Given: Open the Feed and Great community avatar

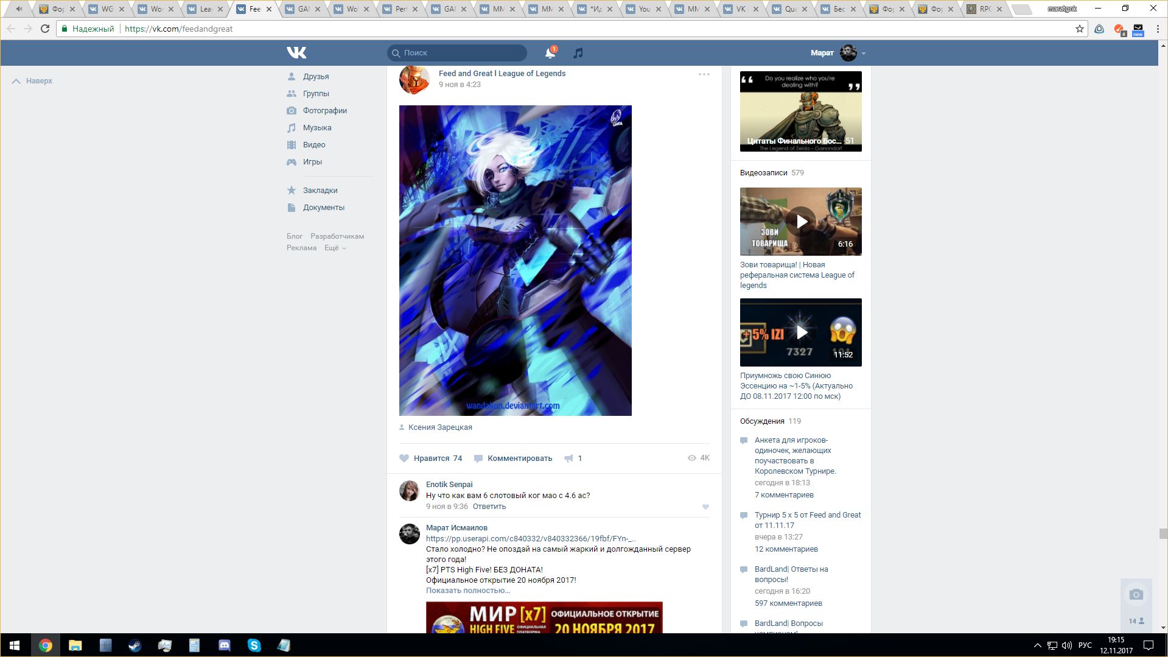Looking at the screenshot, I should 414,79.
